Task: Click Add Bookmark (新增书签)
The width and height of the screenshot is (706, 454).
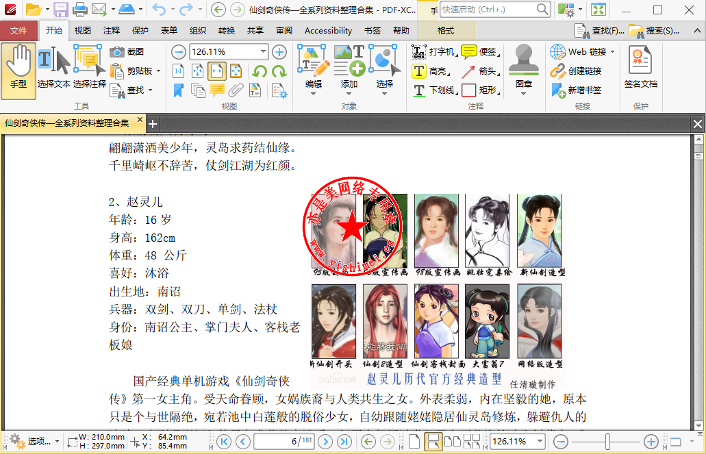Action: coord(575,90)
